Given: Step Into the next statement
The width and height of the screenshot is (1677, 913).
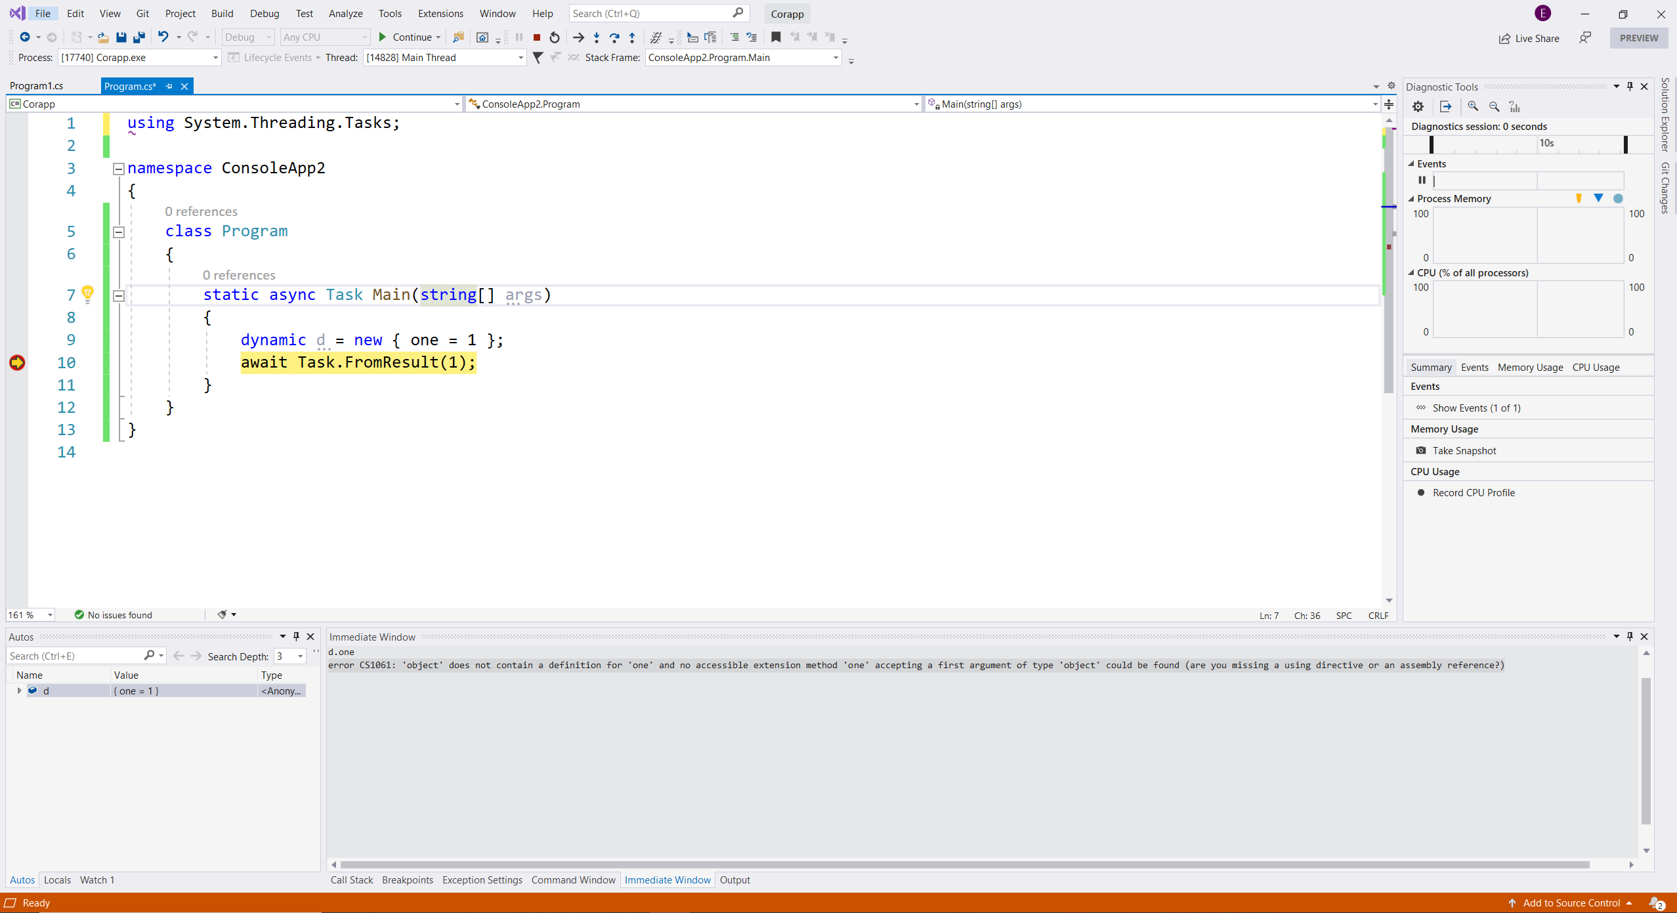Looking at the screenshot, I should 595,37.
